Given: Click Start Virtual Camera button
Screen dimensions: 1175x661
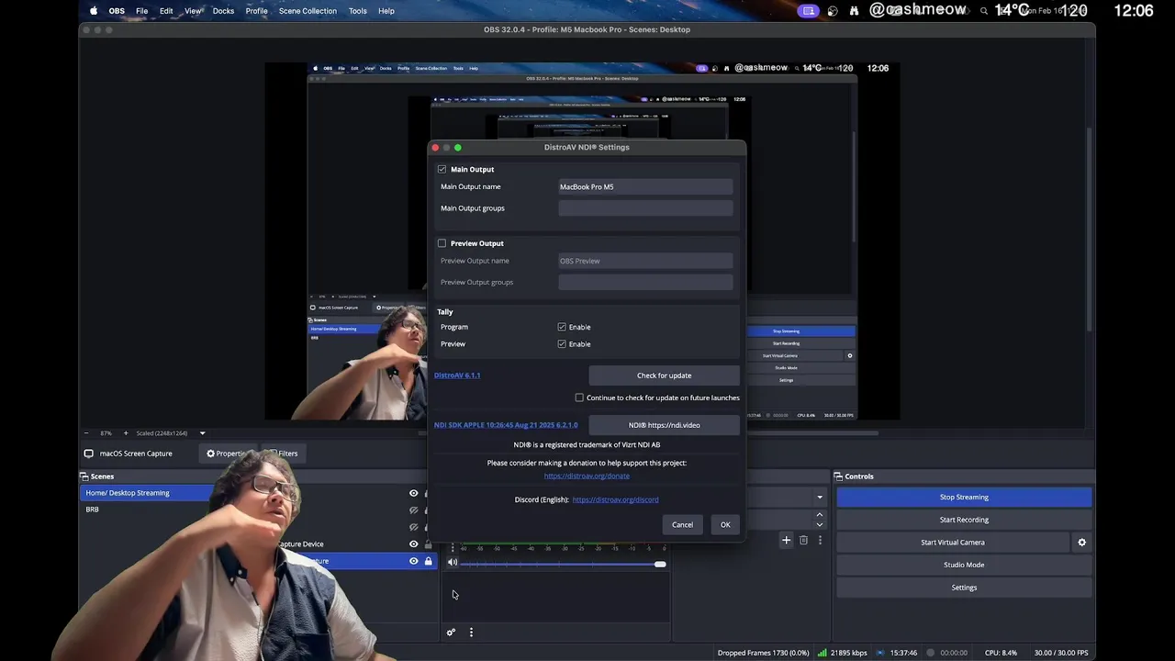Looking at the screenshot, I should (953, 543).
